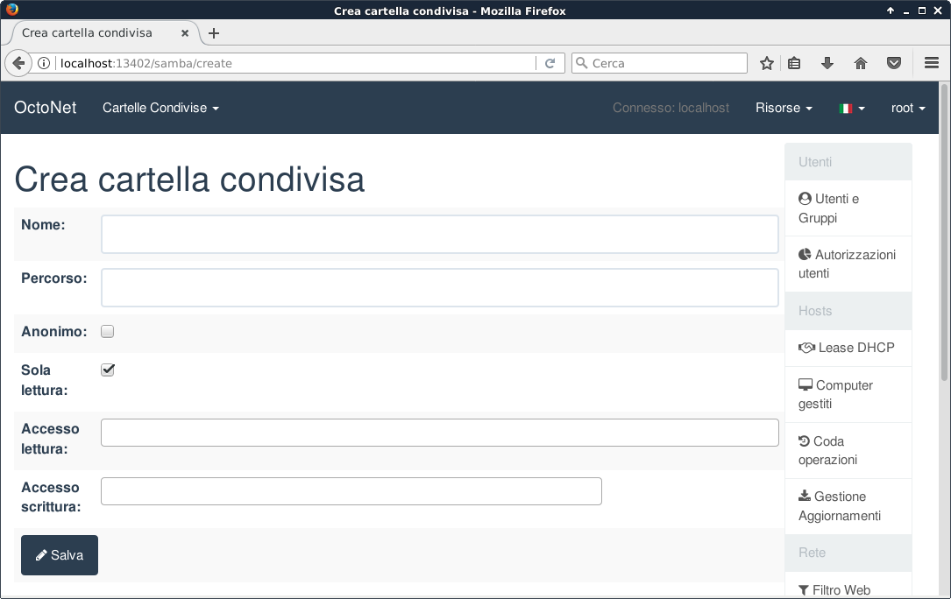
Task: Maximize the Firefox window
Action: coord(922,11)
